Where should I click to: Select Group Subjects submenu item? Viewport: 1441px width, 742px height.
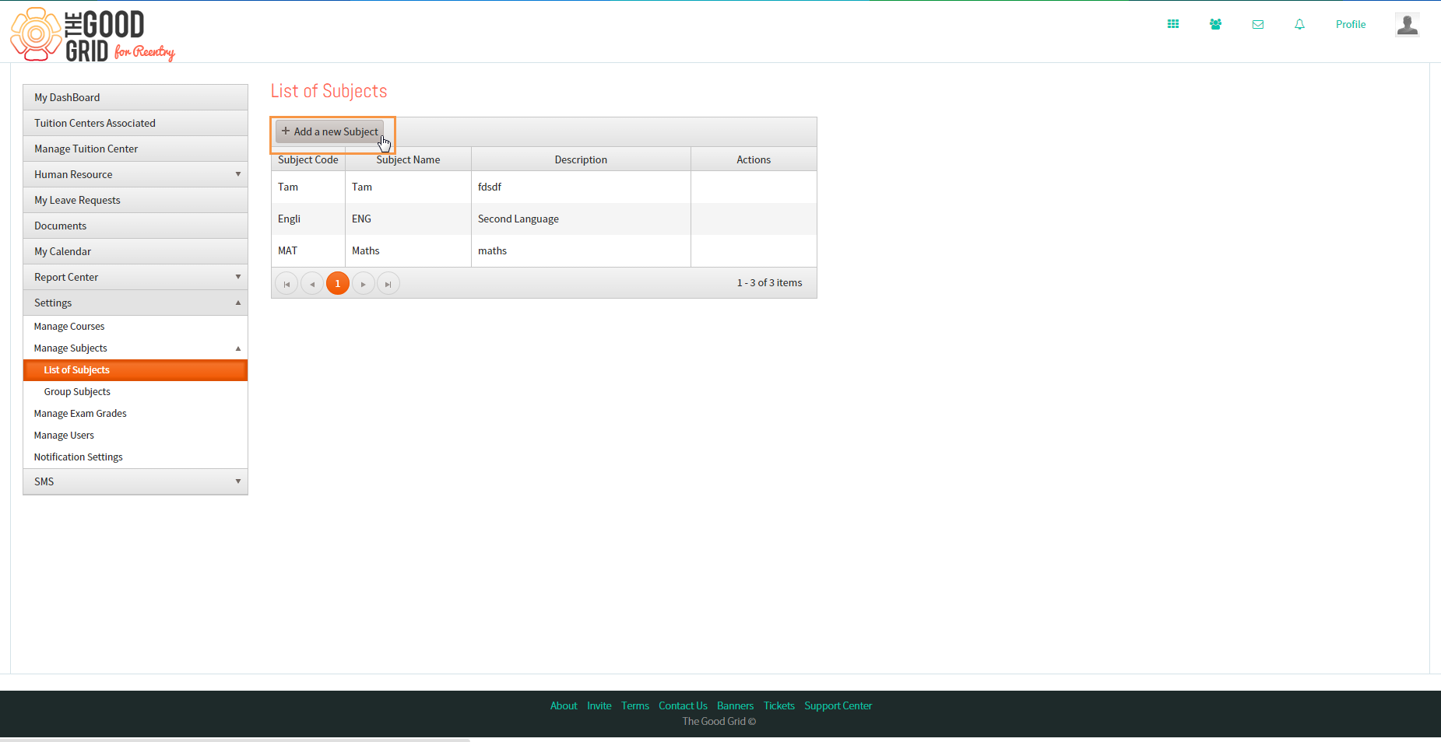135,392
